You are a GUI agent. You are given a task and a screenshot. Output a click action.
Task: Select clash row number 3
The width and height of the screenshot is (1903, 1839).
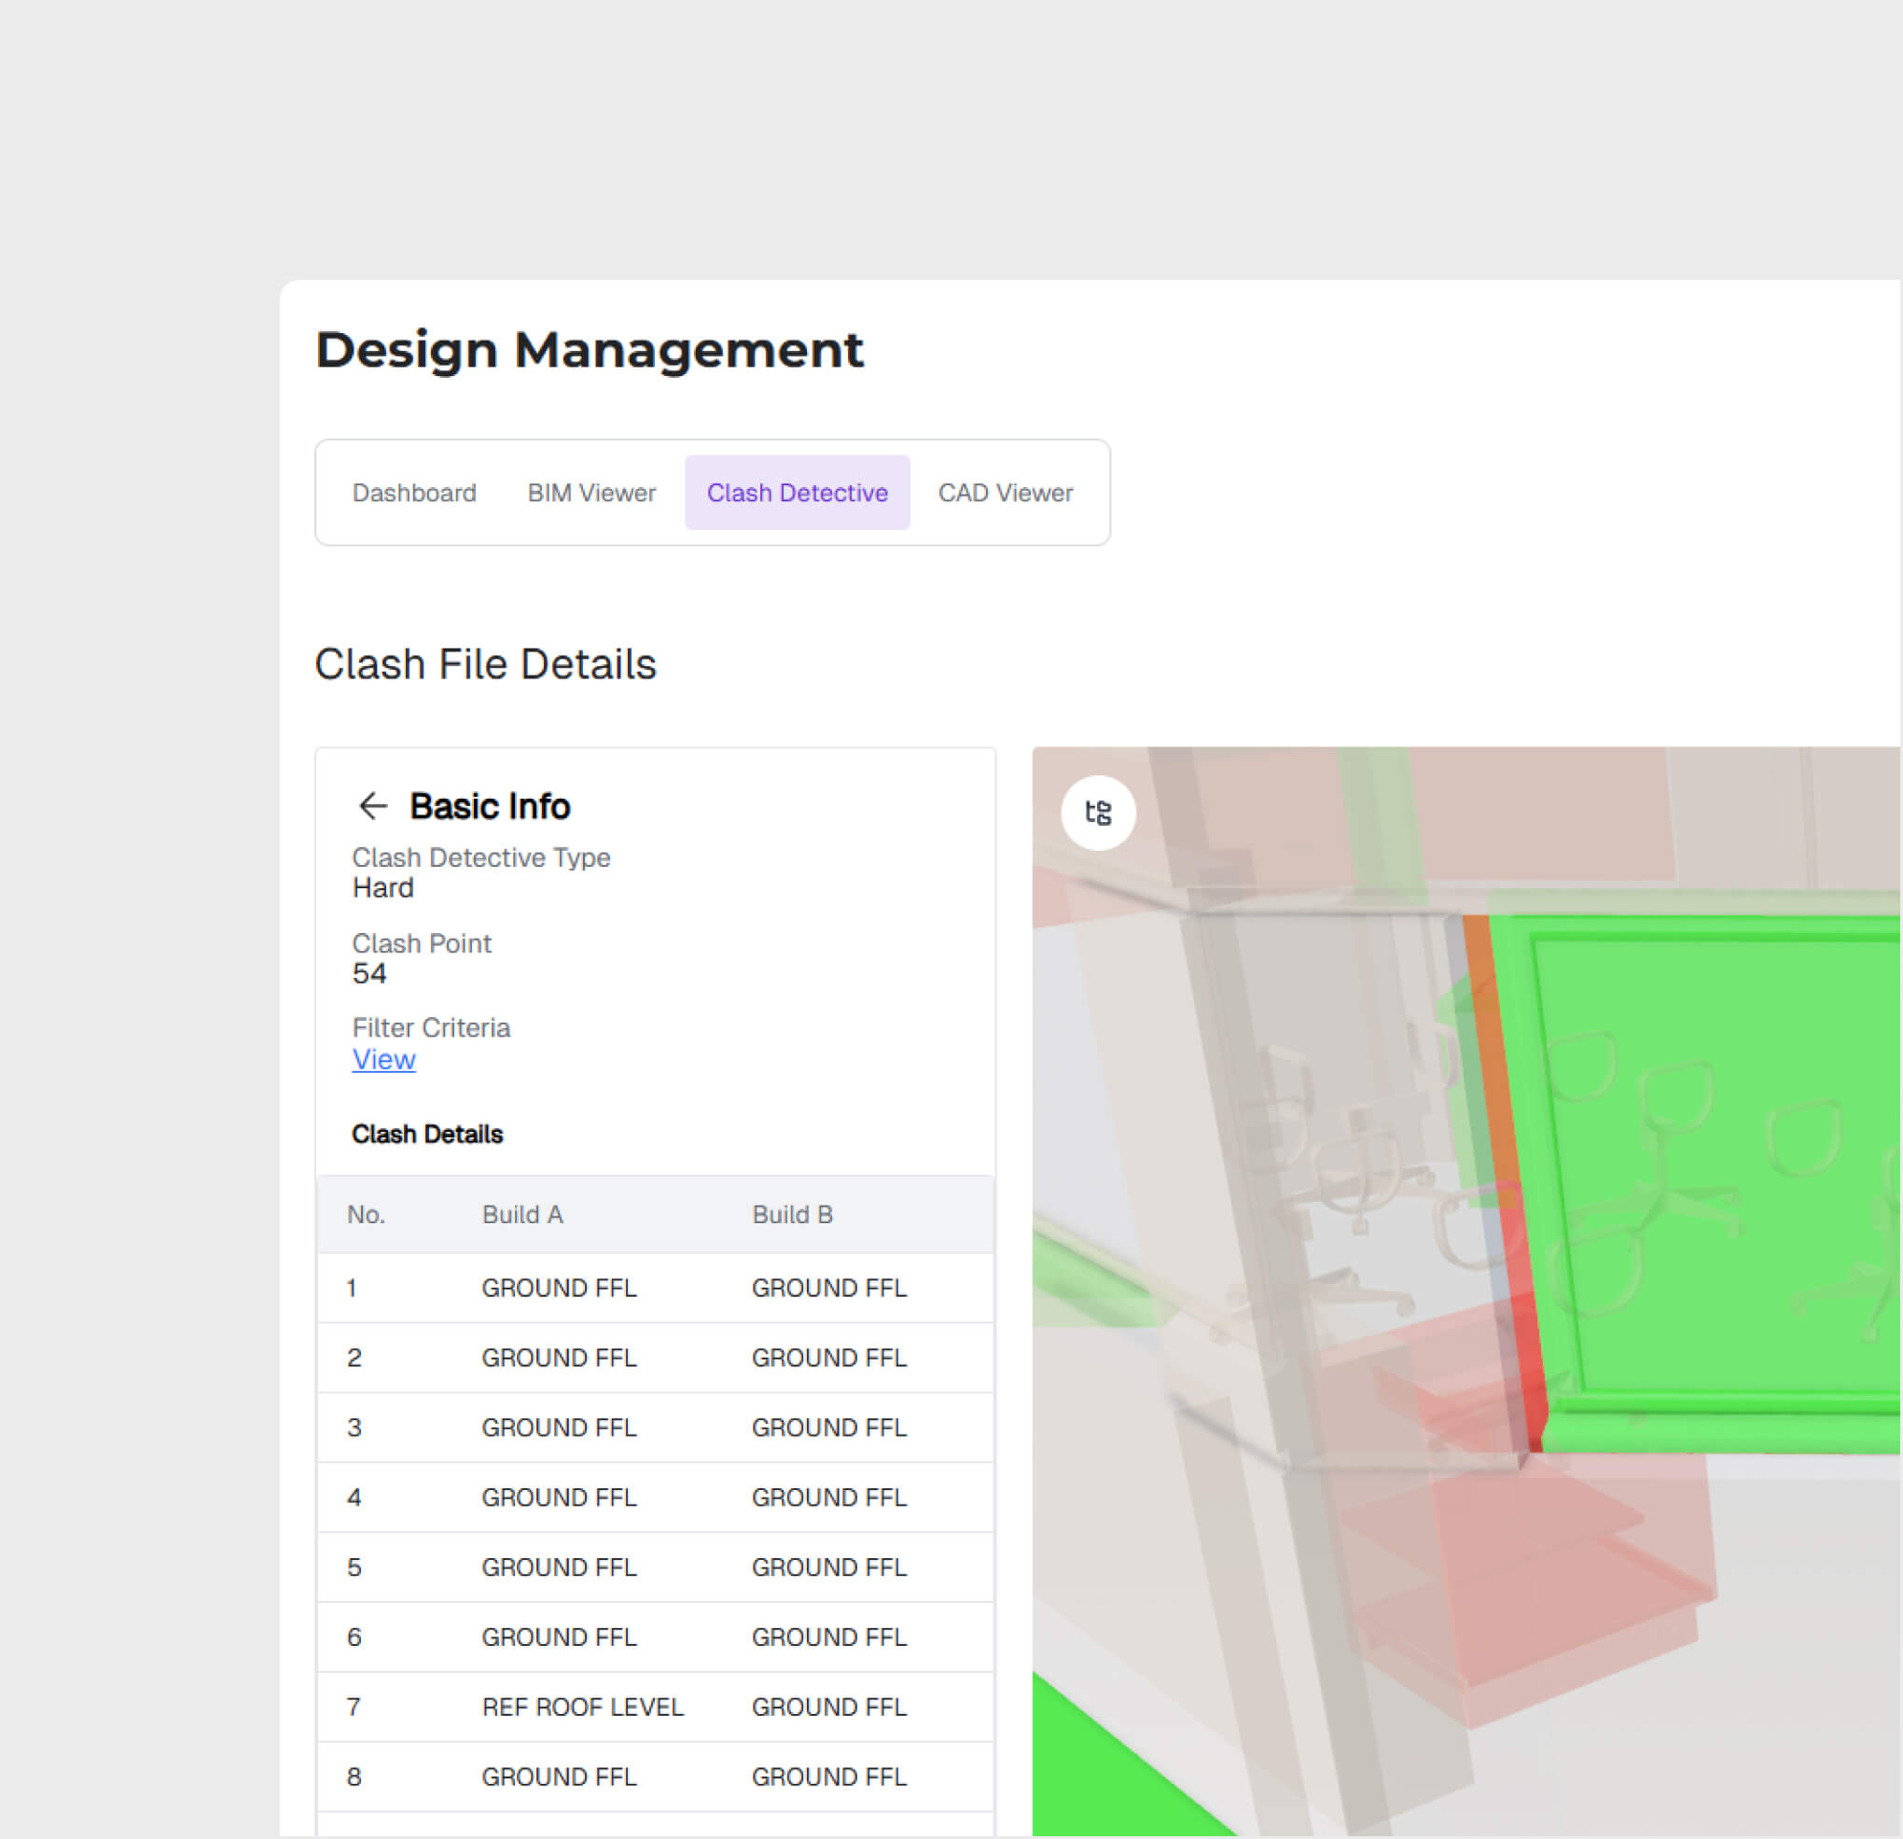[655, 1428]
